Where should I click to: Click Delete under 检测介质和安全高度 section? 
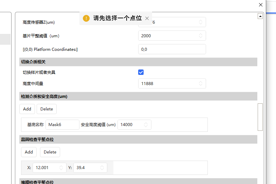coord(47,109)
